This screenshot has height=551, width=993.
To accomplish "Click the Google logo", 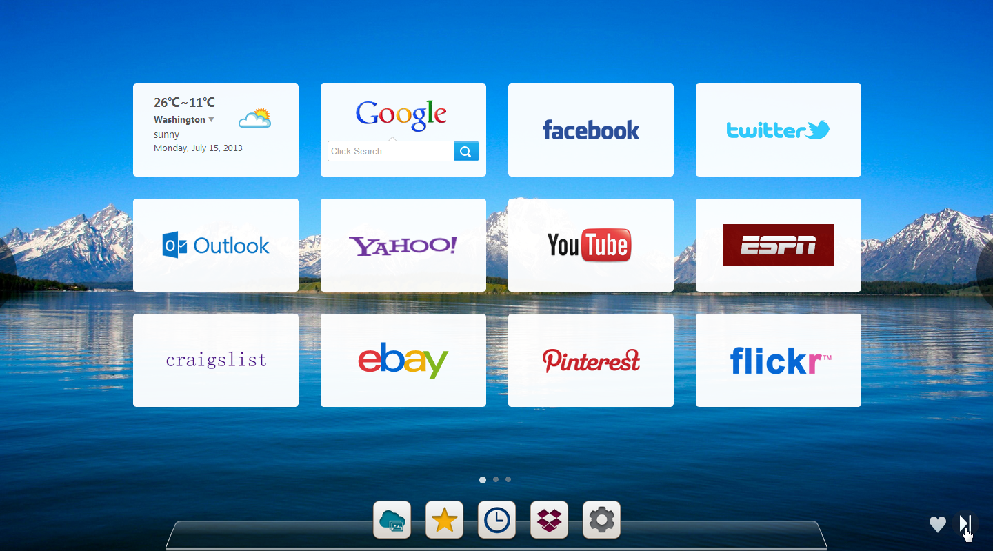I will (401, 115).
